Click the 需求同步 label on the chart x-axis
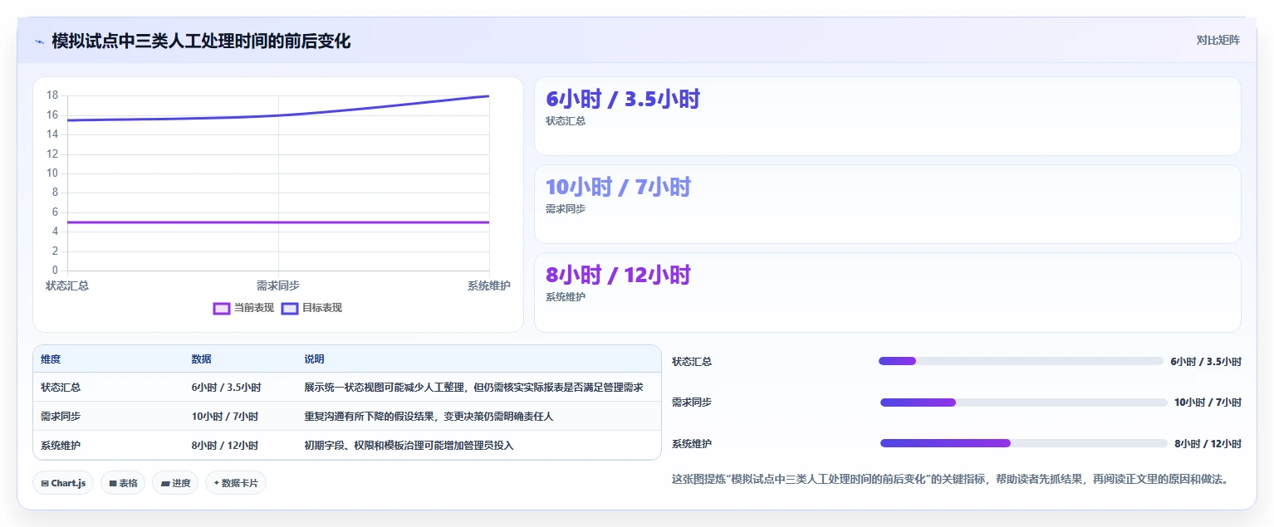The width and height of the screenshot is (1274, 527). (x=278, y=285)
